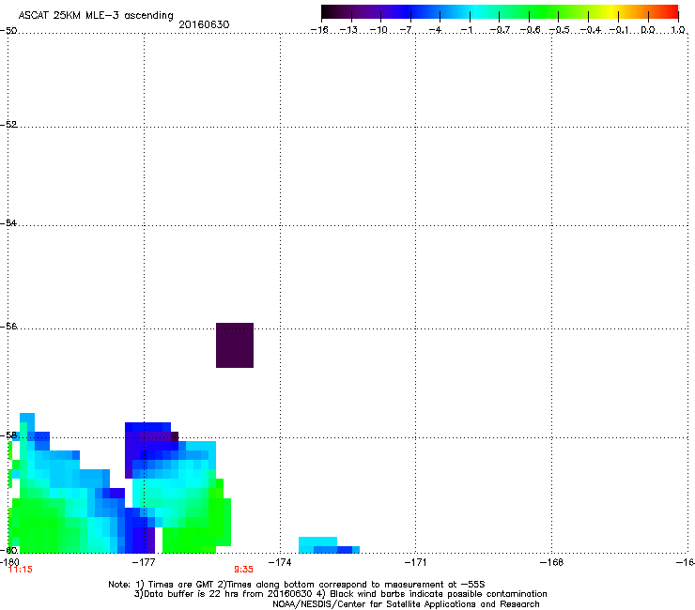
Task: Click the red 11:15 pass time
Action: tap(21, 570)
